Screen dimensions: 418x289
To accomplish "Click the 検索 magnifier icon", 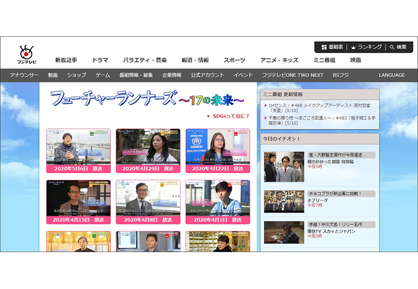I will [392, 47].
